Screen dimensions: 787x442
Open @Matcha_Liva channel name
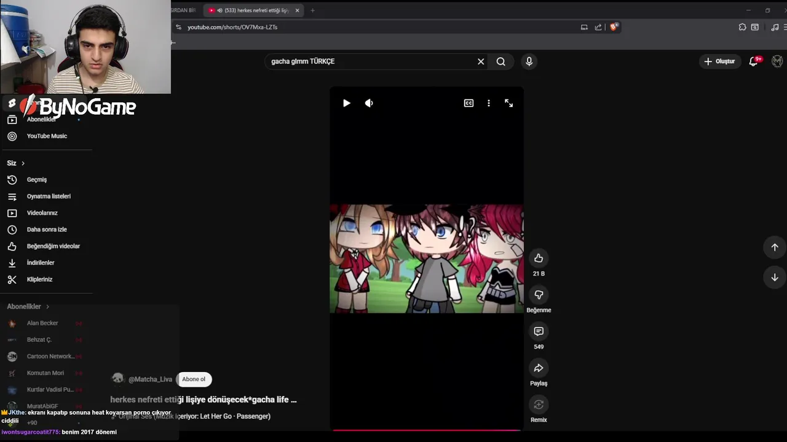click(150, 379)
